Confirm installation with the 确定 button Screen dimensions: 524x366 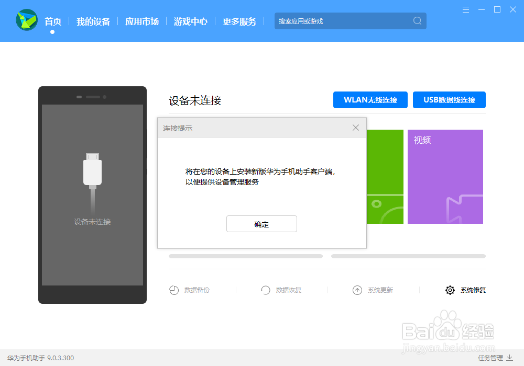(x=261, y=224)
